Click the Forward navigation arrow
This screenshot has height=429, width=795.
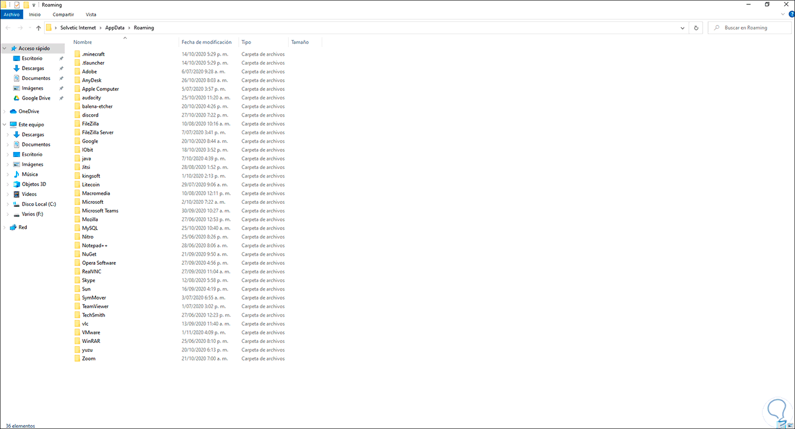(20, 27)
